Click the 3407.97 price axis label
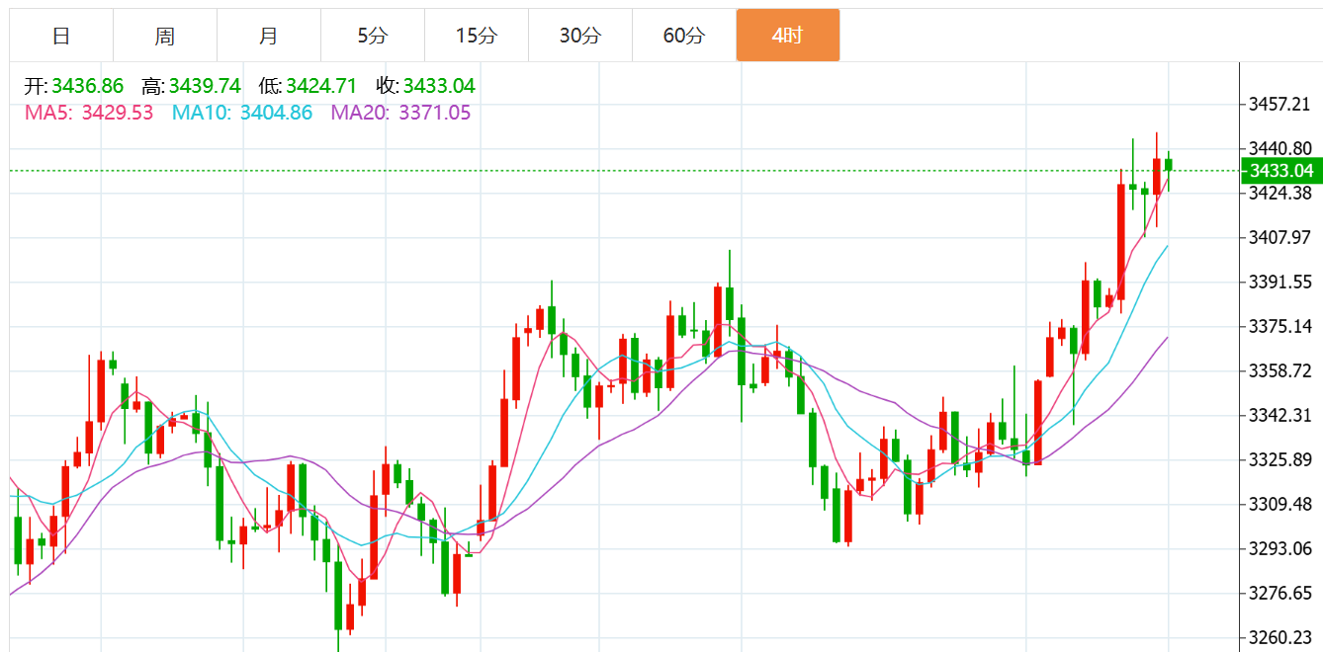Viewport: 1323px width, 652px height. click(x=1280, y=237)
